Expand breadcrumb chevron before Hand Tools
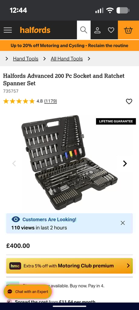 pos(7,59)
